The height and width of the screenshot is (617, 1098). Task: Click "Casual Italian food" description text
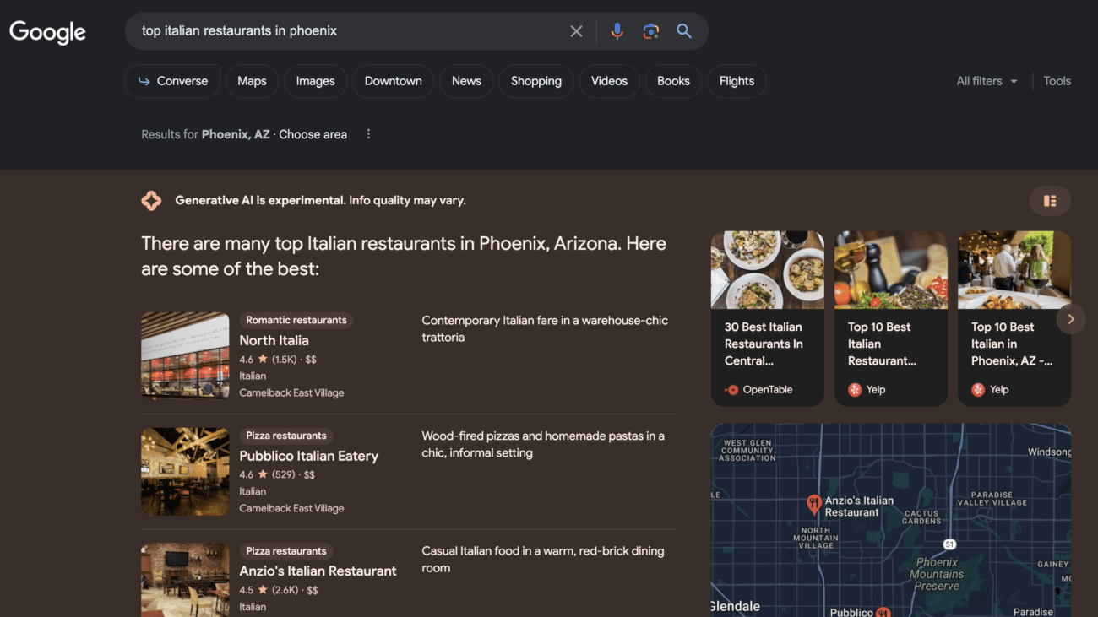pyautogui.click(x=543, y=559)
